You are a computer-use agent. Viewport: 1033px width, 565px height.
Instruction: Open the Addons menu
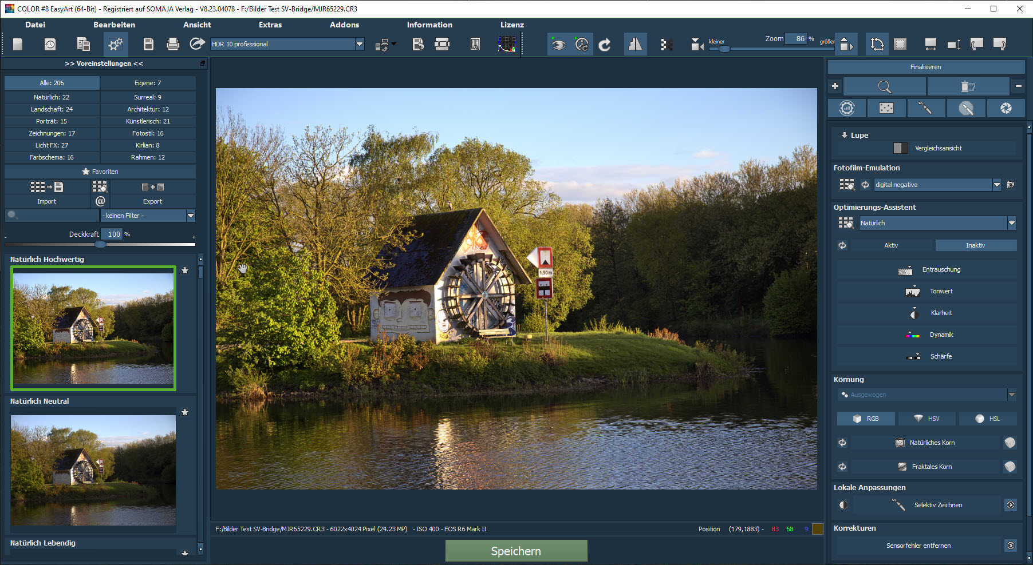coord(344,25)
